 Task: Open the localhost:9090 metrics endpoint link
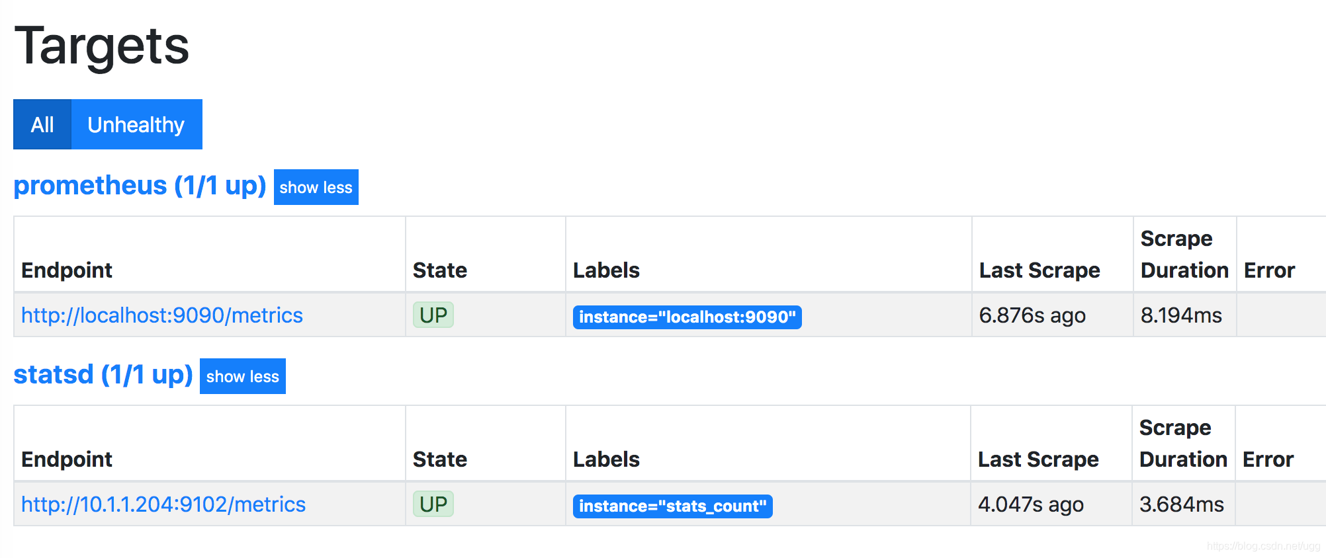pos(162,315)
